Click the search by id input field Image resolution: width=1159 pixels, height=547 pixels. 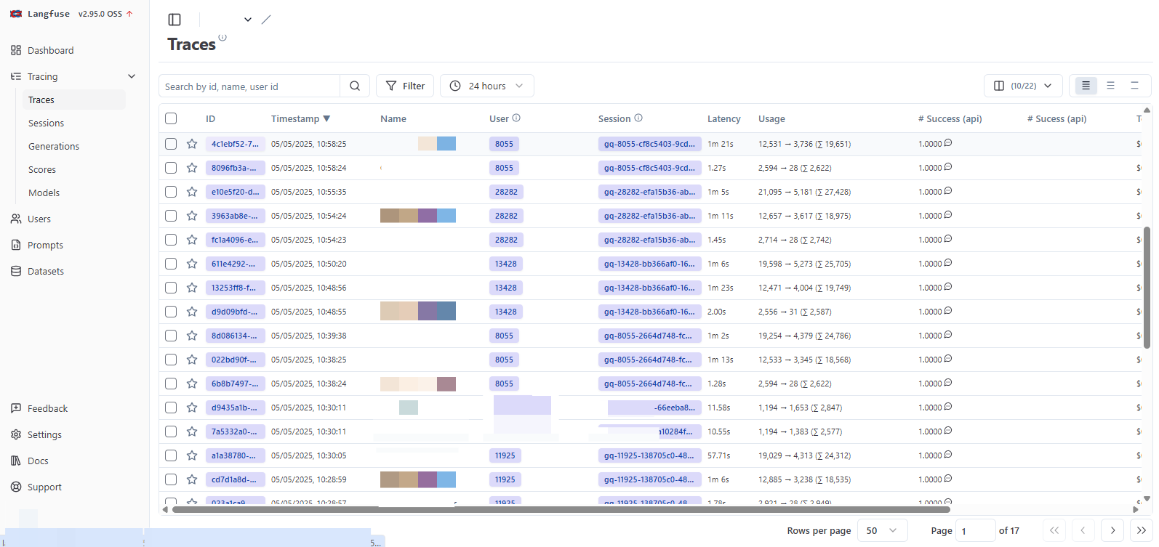tap(249, 86)
